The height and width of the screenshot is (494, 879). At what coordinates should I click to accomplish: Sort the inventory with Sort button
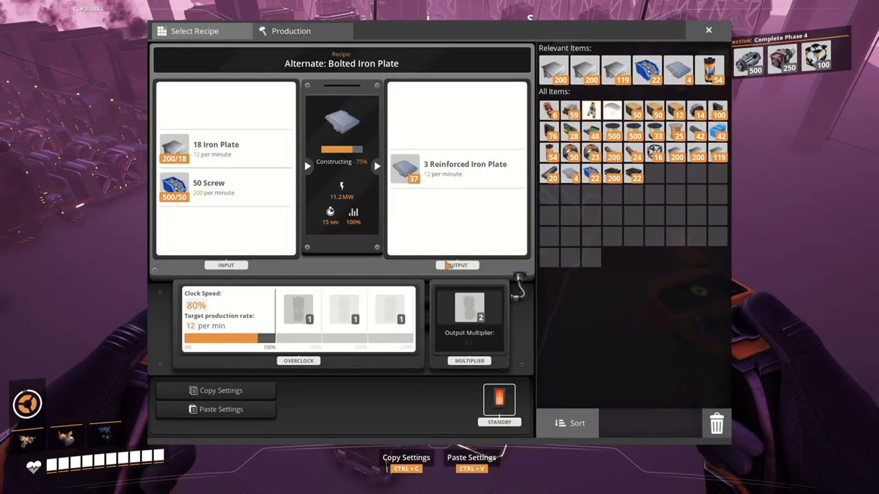coord(568,423)
